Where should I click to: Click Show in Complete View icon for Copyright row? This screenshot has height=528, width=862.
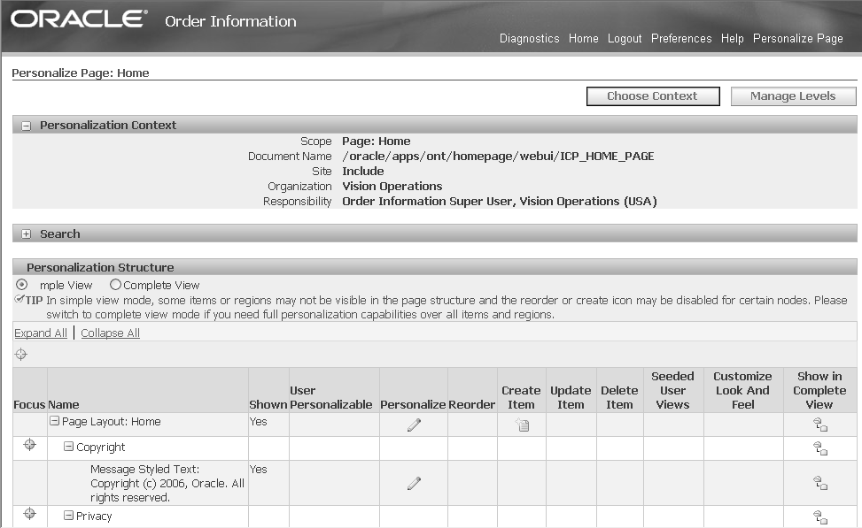[820, 448]
